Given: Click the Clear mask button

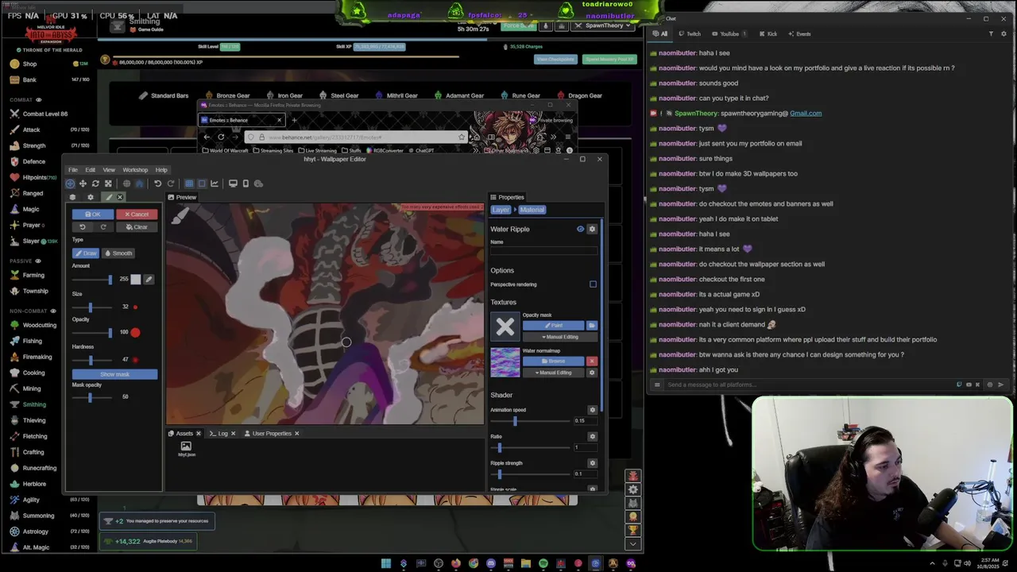Looking at the screenshot, I should click(x=137, y=227).
